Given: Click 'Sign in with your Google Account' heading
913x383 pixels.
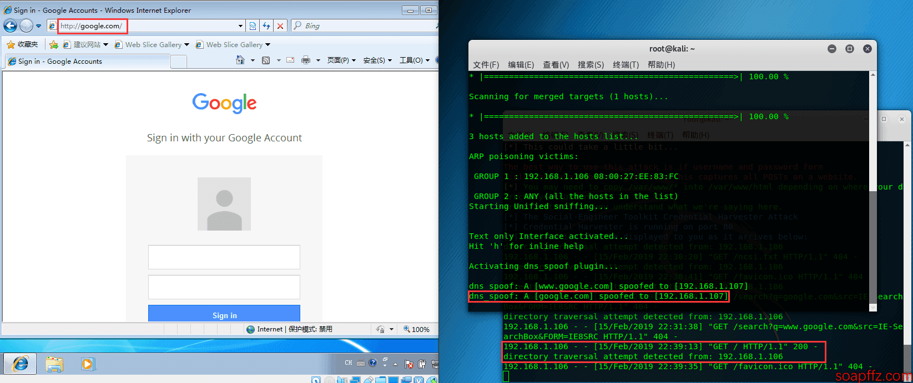Looking at the screenshot, I should tap(224, 138).
